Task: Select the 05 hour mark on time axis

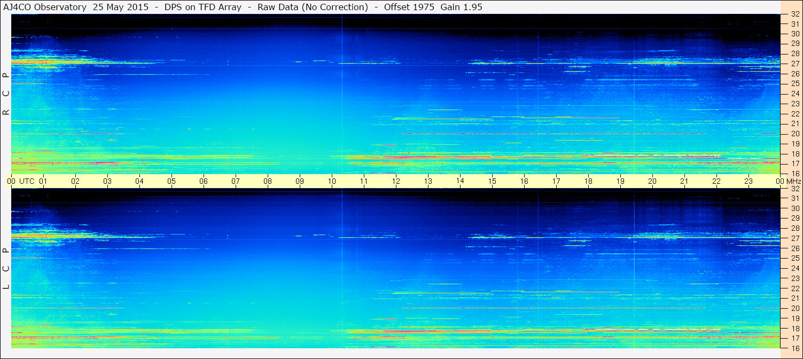Action: (171, 181)
